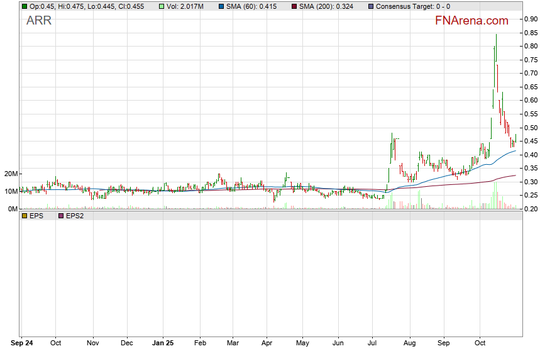The image size is (540, 356).
Task: Click the FNArena.com watermark
Action: pyautogui.click(x=472, y=21)
